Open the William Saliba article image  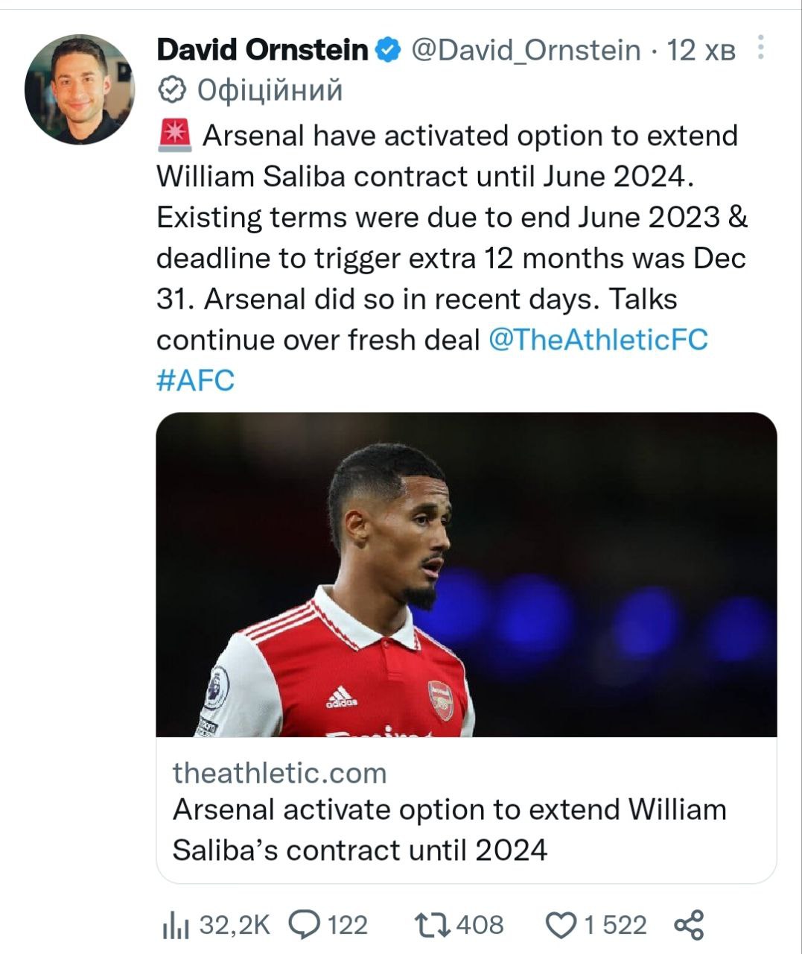pos(466,574)
